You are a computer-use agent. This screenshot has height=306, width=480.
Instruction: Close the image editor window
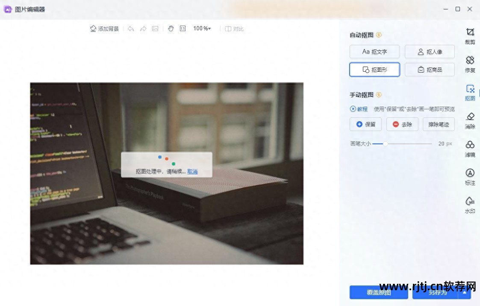point(470,9)
